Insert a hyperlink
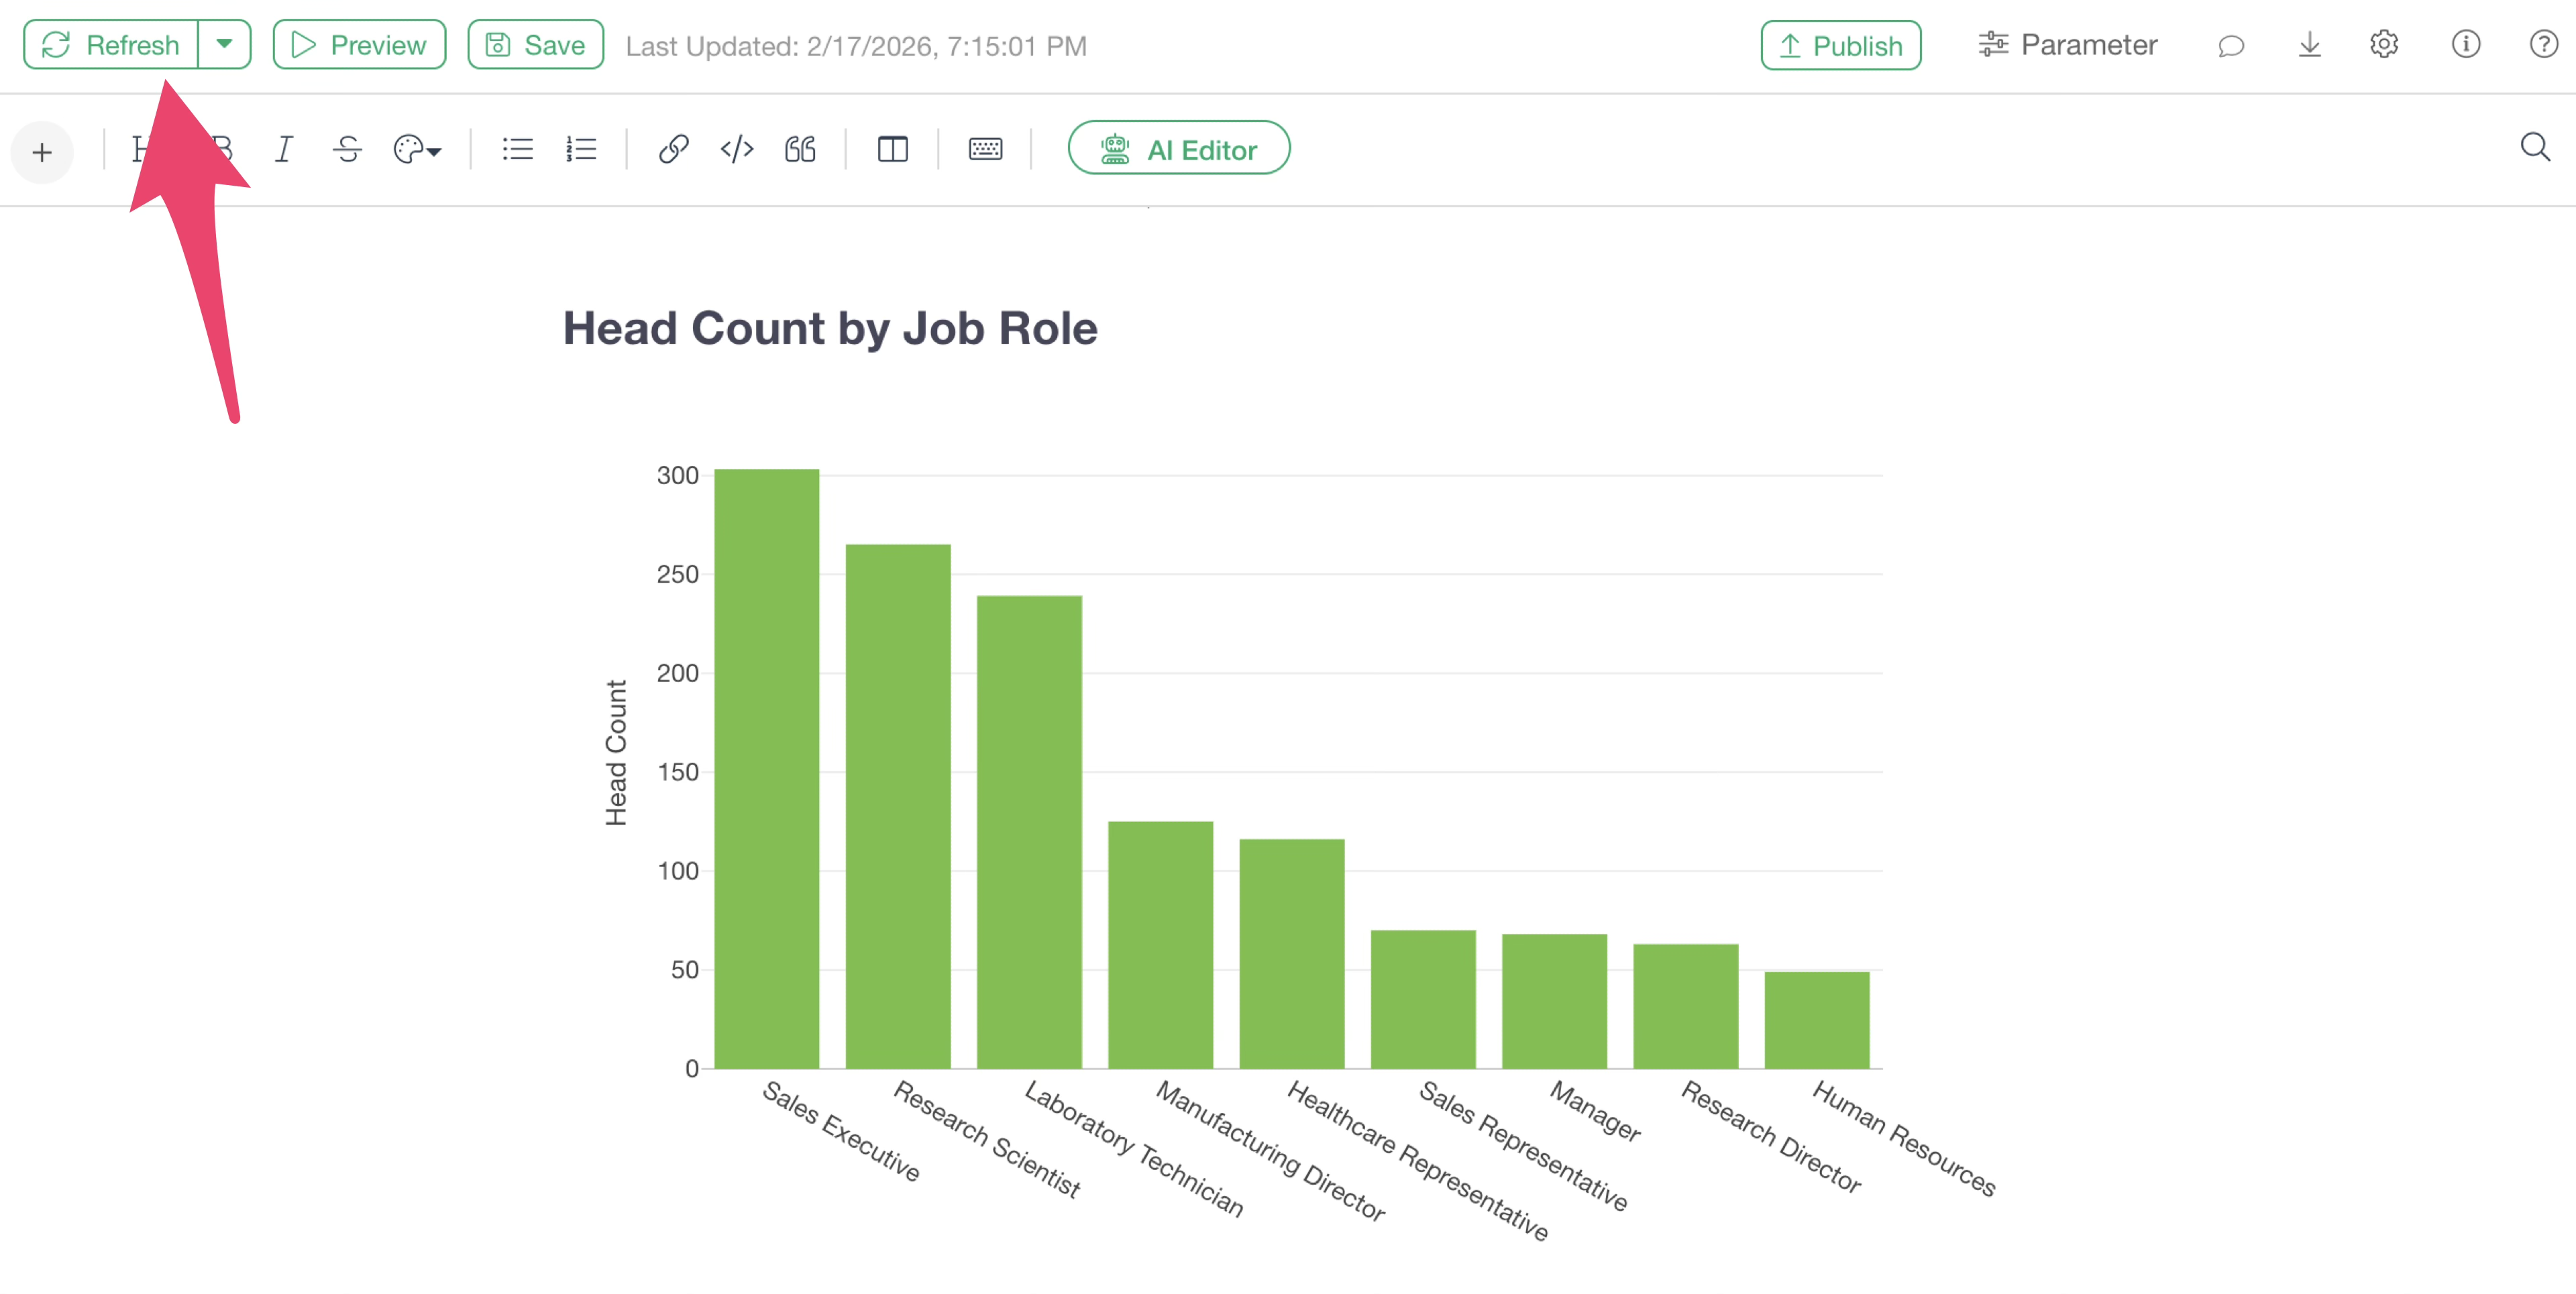Image resolution: width=2576 pixels, height=1294 pixels. tap(673, 150)
